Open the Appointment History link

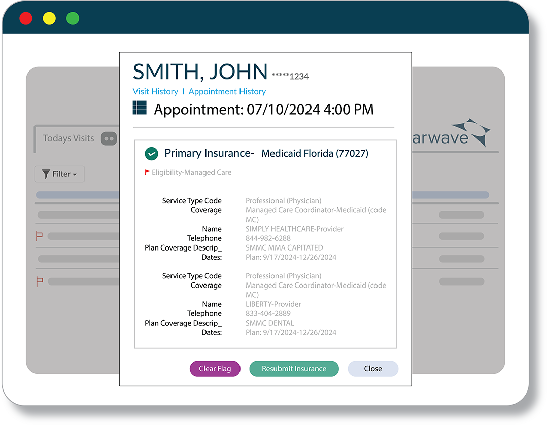[x=227, y=91]
